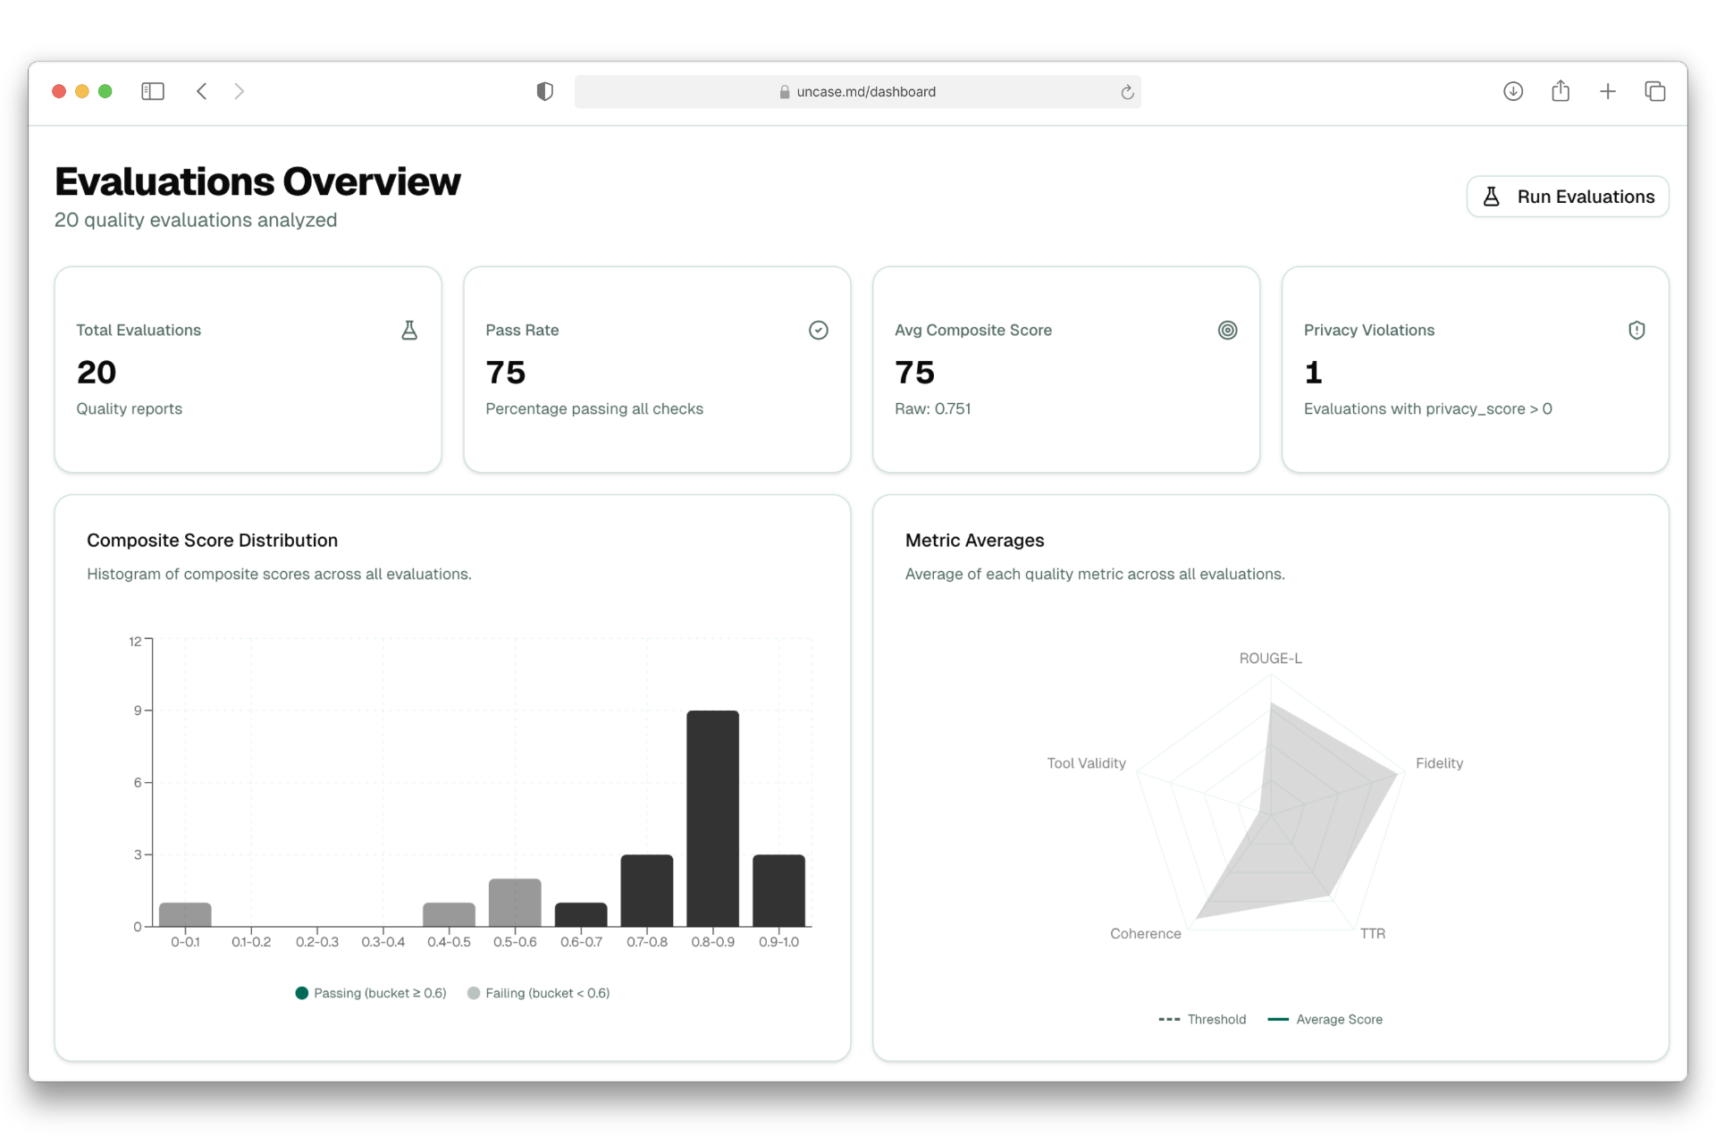Toggle Threshold legend item in radar chart
The image size is (1716, 1144).
pos(1202,1020)
